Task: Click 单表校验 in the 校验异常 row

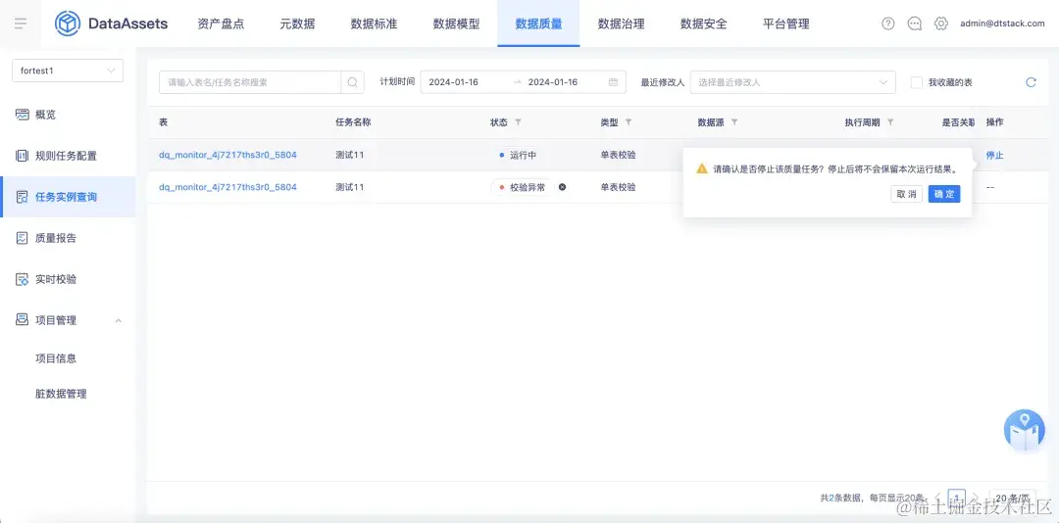Action: click(x=618, y=187)
